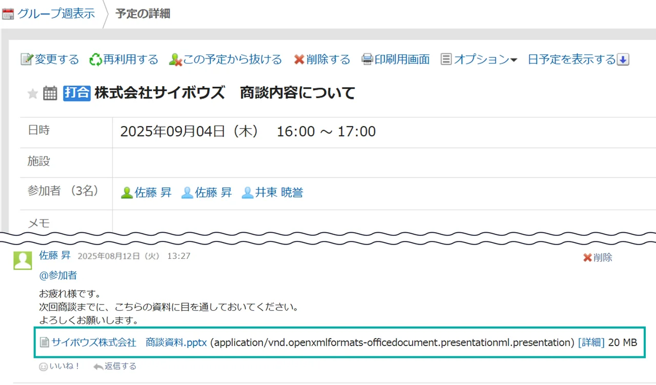Open the attachment サイボウズ株式会社 商談資料.pptx
The width and height of the screenshot is (656, 385).
click(x=129, y=342)
